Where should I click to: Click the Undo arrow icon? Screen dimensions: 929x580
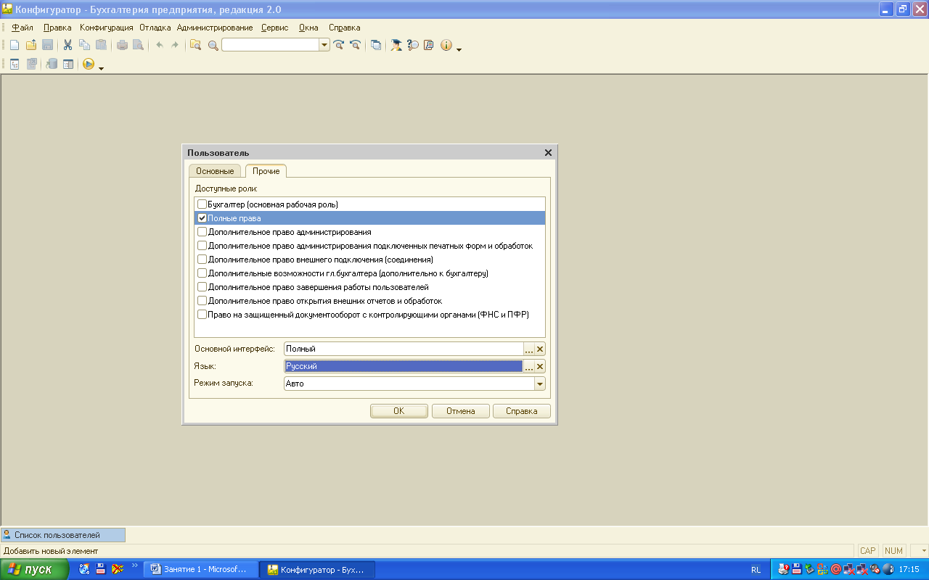pos(160,45)
